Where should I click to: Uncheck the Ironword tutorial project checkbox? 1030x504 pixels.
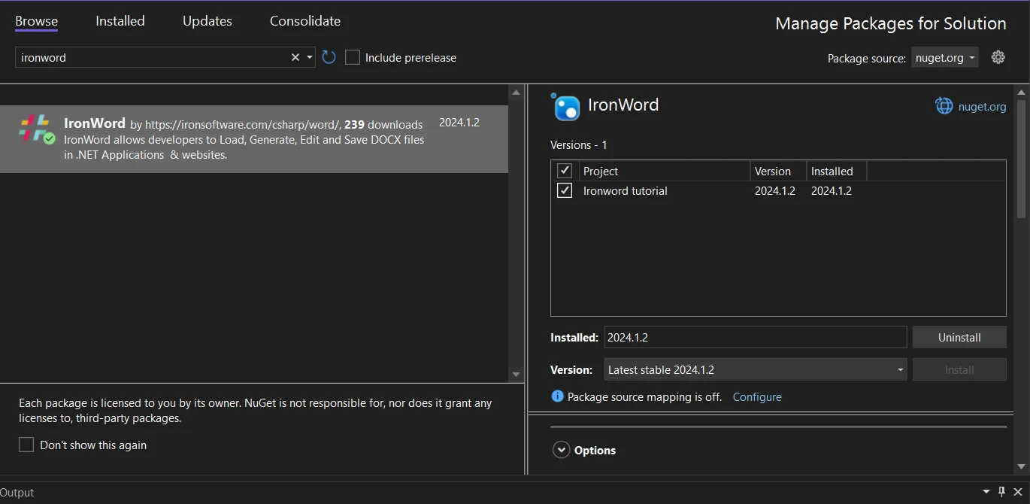[x=565, y=190]
